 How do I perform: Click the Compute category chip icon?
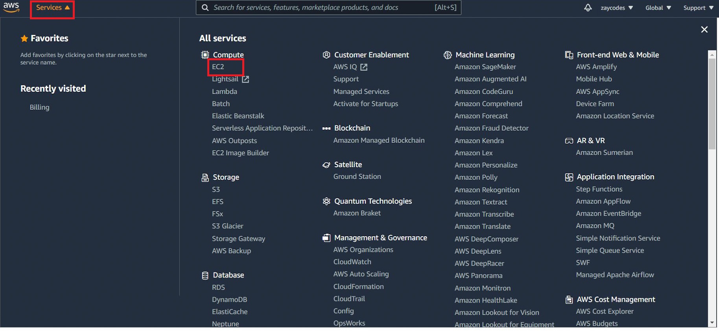pos(205,55)
